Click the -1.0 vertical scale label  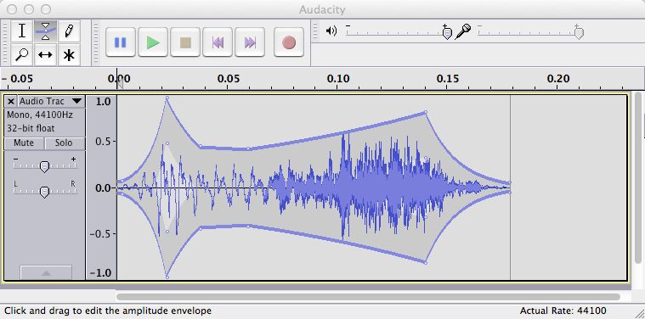[100, 273]
